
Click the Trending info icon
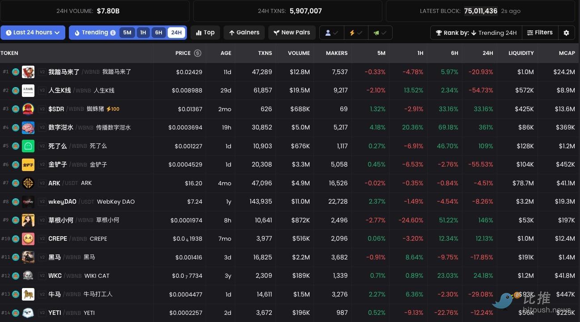tap(113, 33)
